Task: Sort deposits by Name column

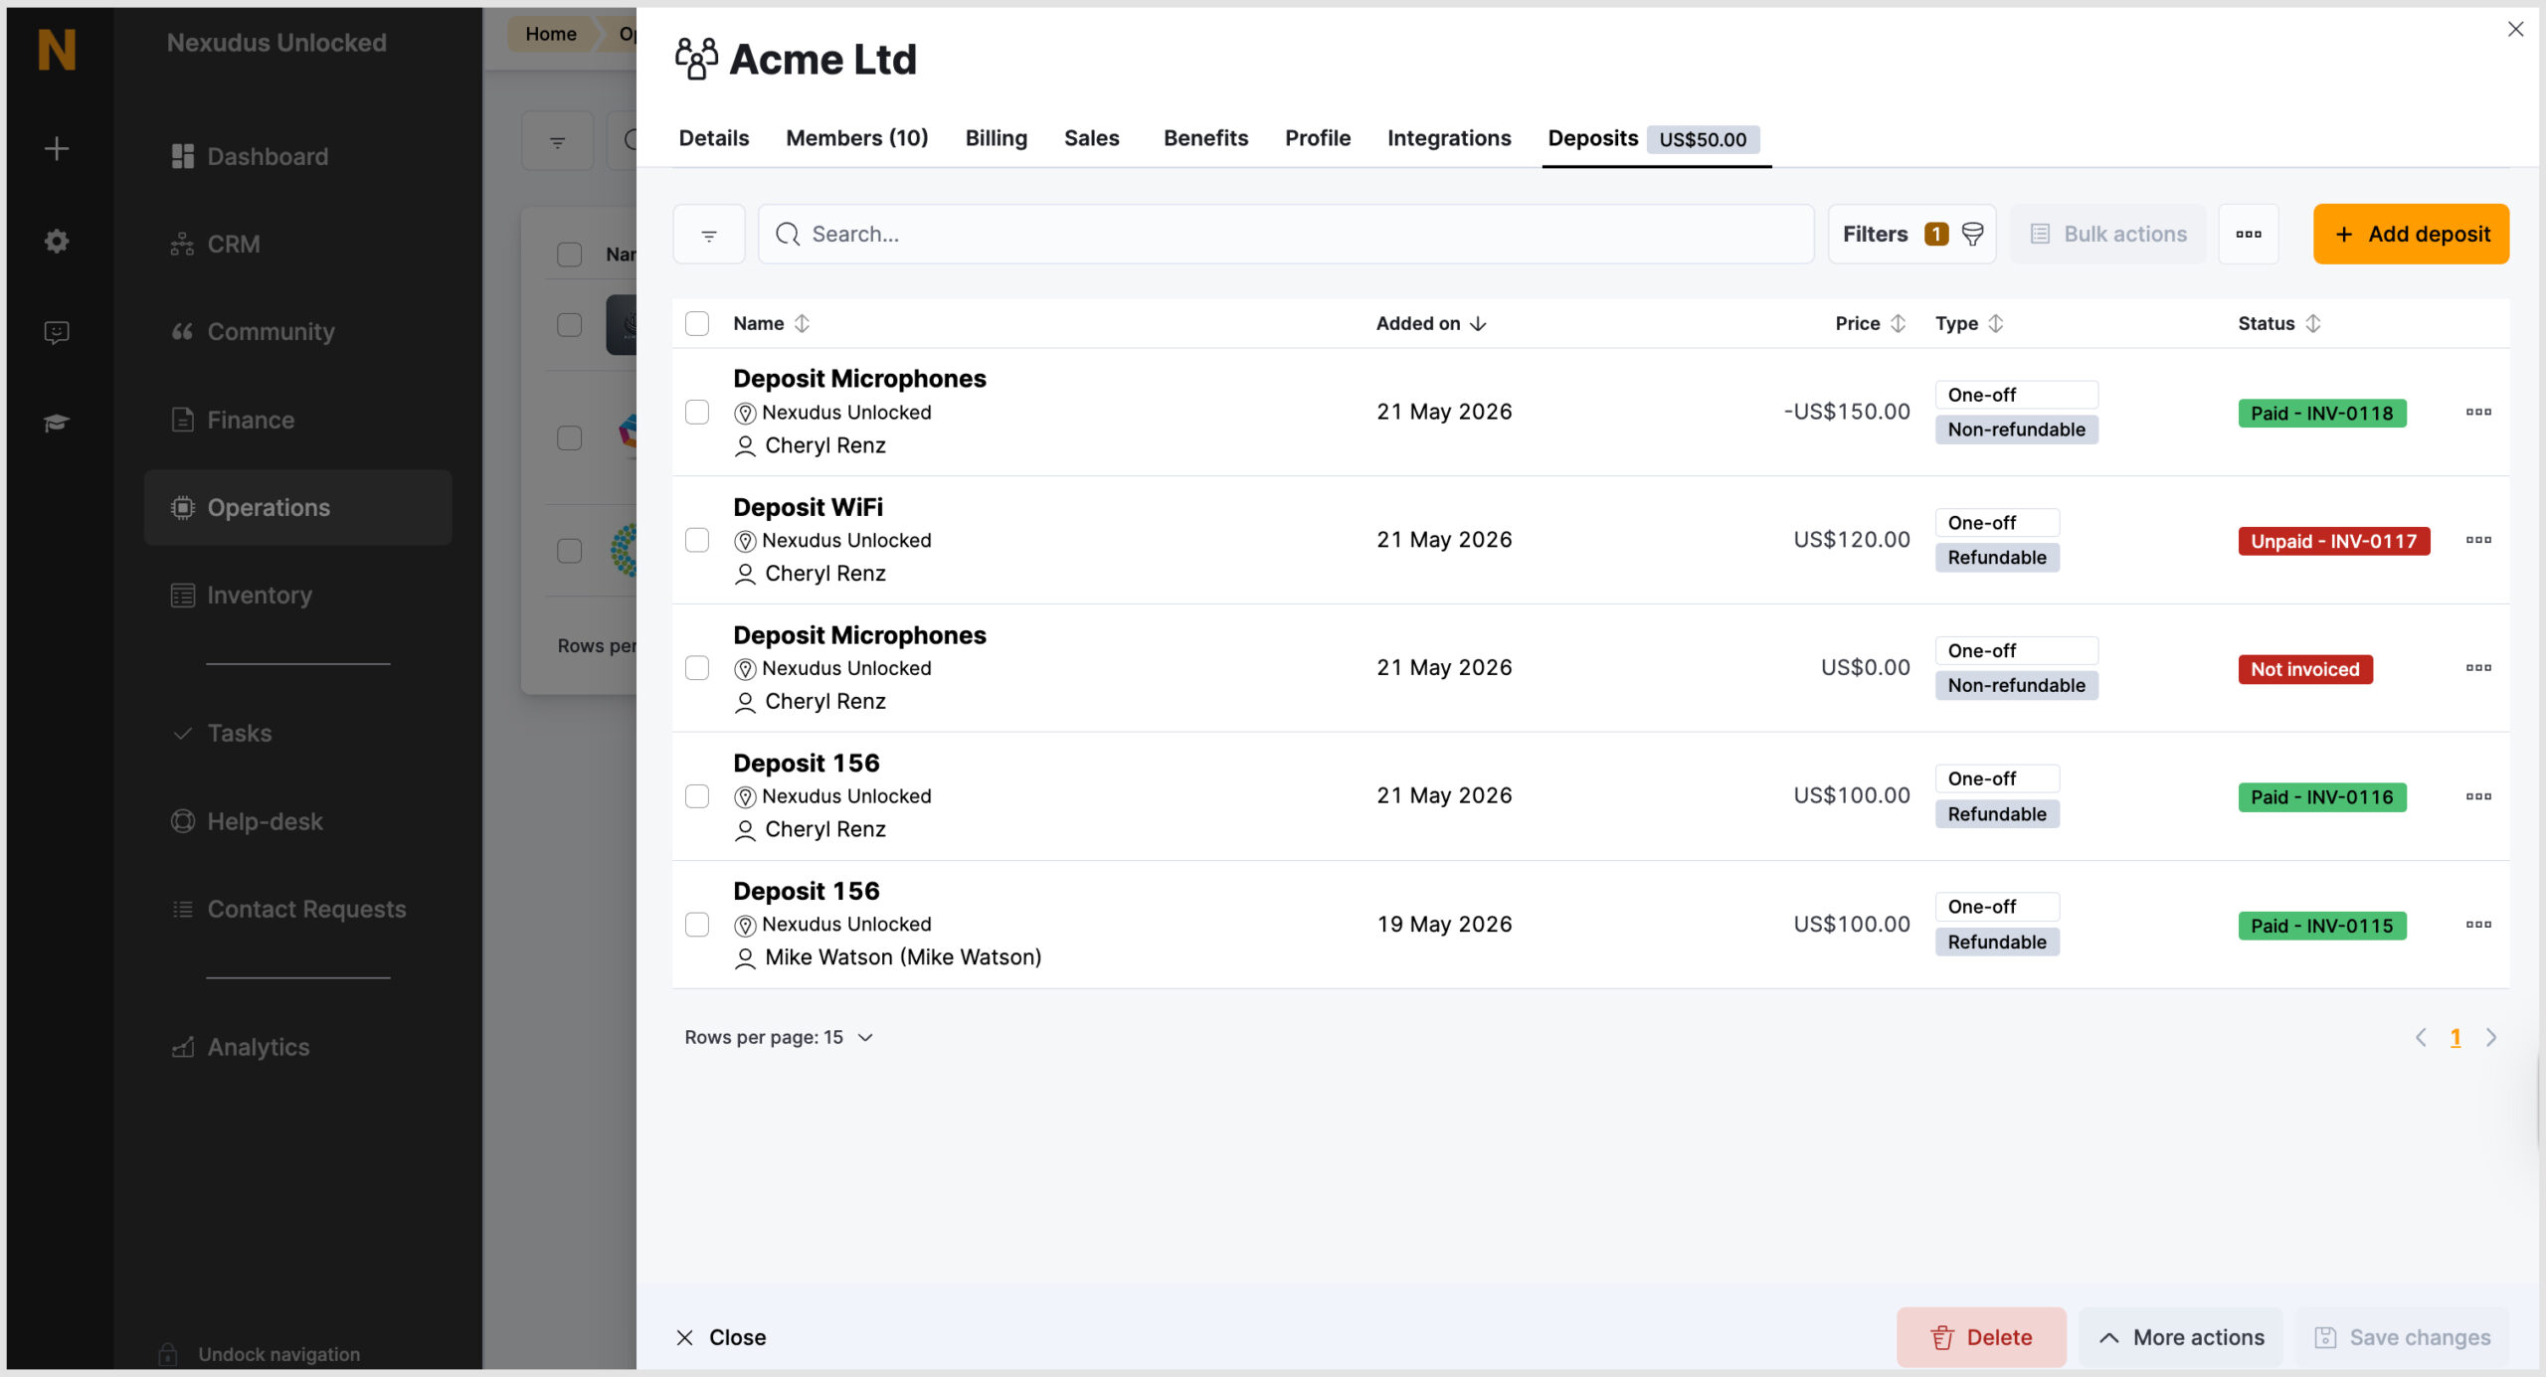Action: (x=772, y=323)
